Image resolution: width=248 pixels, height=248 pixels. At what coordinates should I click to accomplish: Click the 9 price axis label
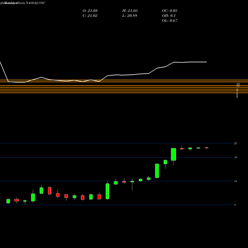point(235,205)
